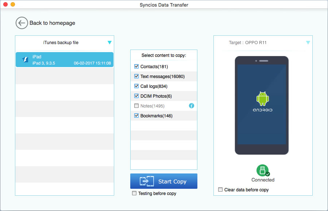Uncheck the Text messages(16080) checkbox
Viewport: 328px width, 211px height.
click(136, 76)
